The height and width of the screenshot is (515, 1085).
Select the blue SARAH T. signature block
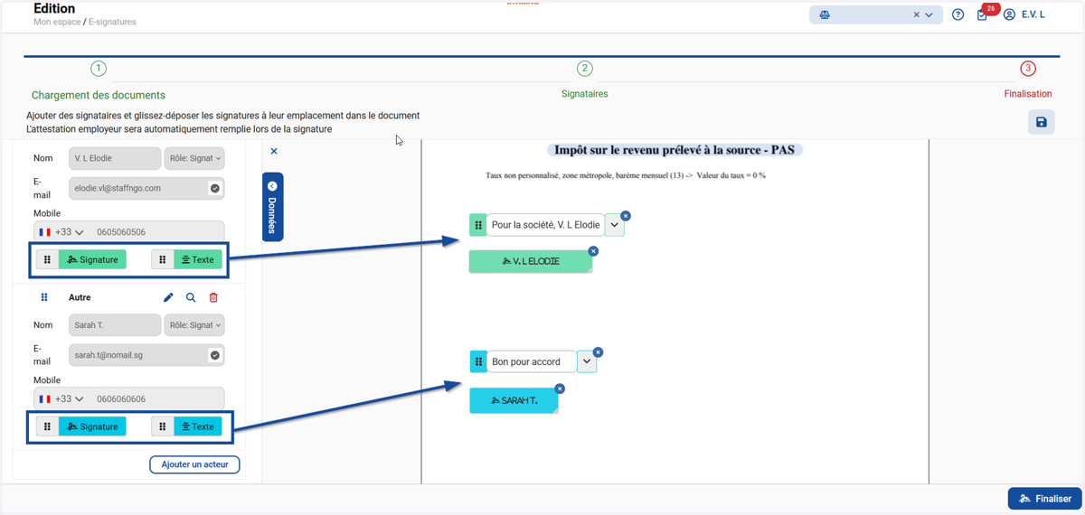pyautogui.click(x=514, y=400)
